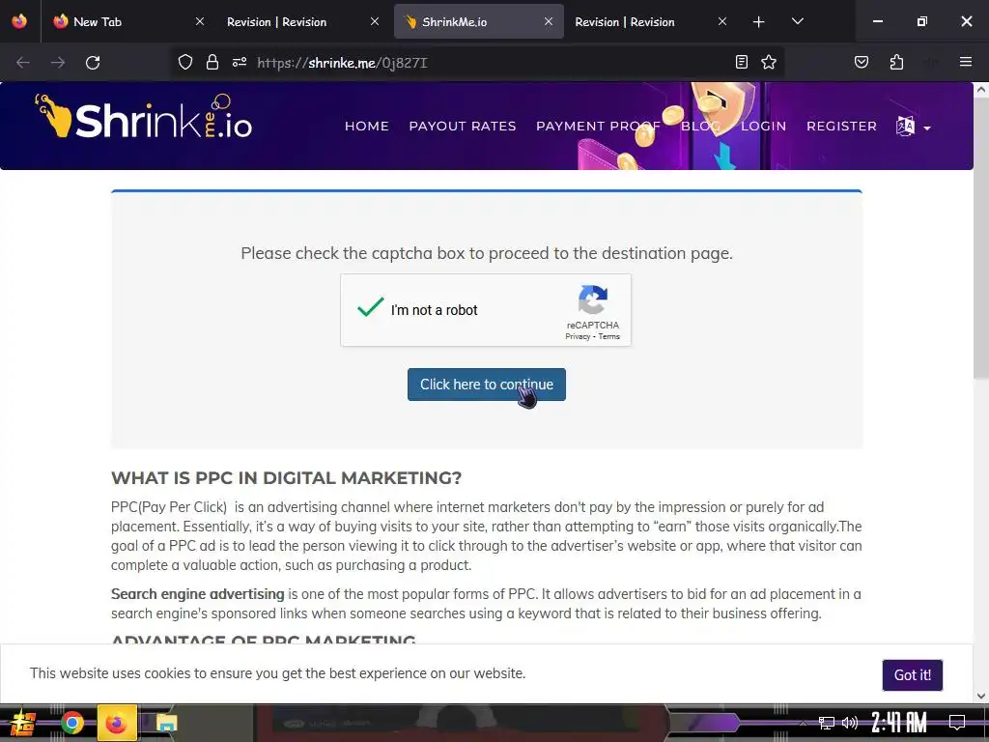Click the site security padlock icon
The image size is (989, 742).
pos(212,62)
